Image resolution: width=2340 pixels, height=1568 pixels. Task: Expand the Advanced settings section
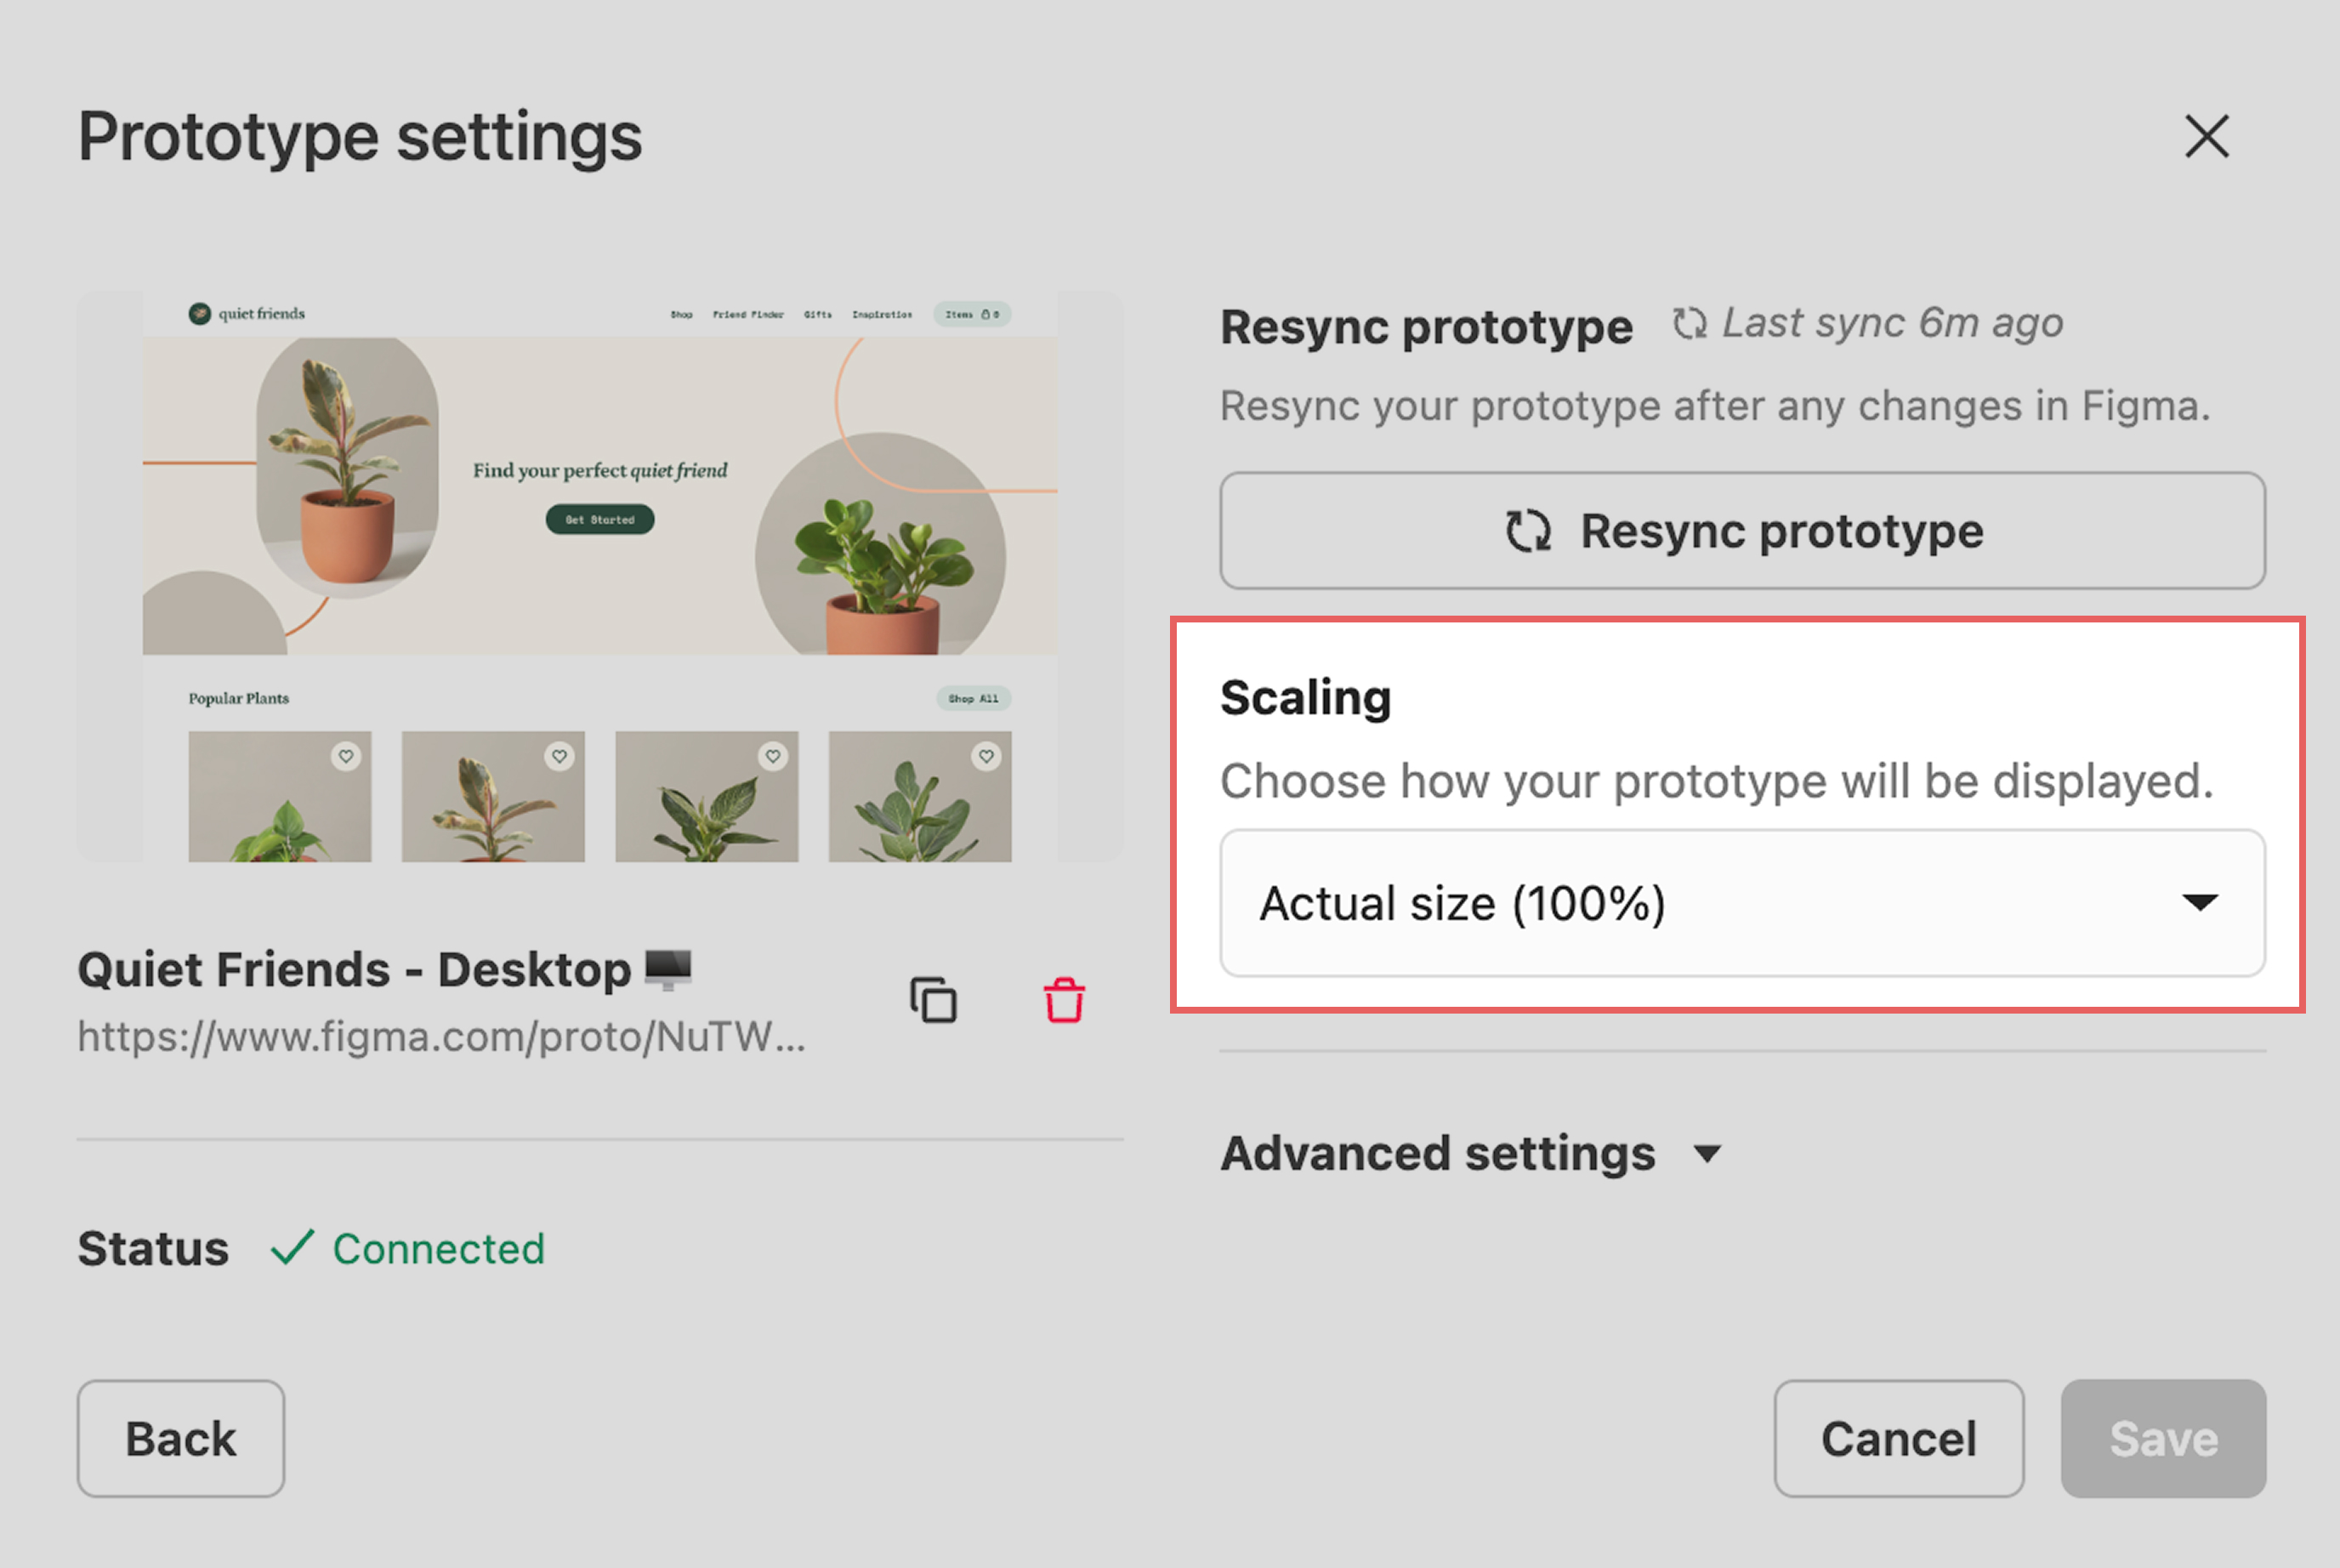click(x=1470, y=1154)
